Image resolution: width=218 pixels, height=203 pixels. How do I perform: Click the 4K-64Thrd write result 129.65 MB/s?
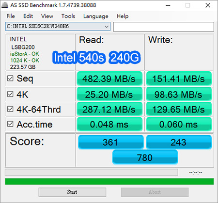tap(179, 109)
